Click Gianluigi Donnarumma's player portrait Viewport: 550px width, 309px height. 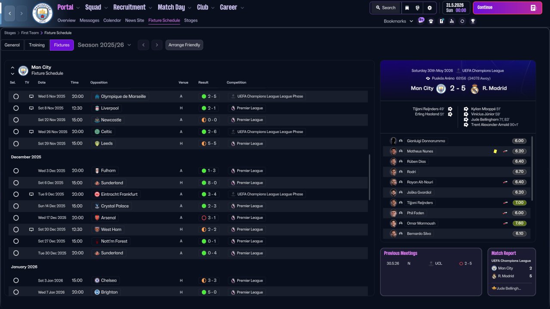coord(393,141)
